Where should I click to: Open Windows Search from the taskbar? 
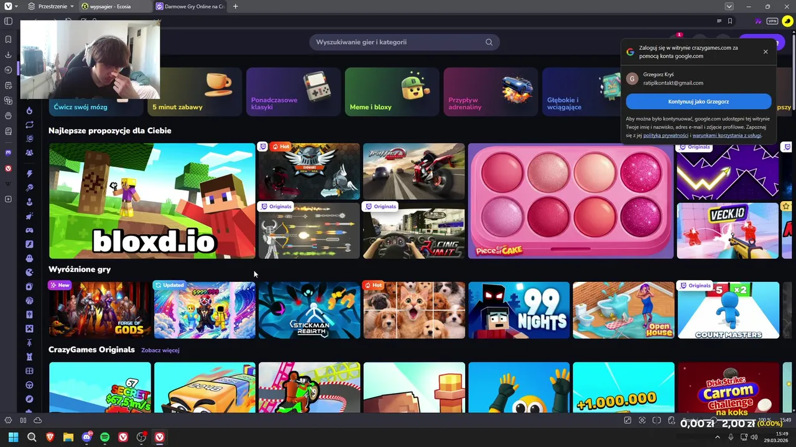32,437
